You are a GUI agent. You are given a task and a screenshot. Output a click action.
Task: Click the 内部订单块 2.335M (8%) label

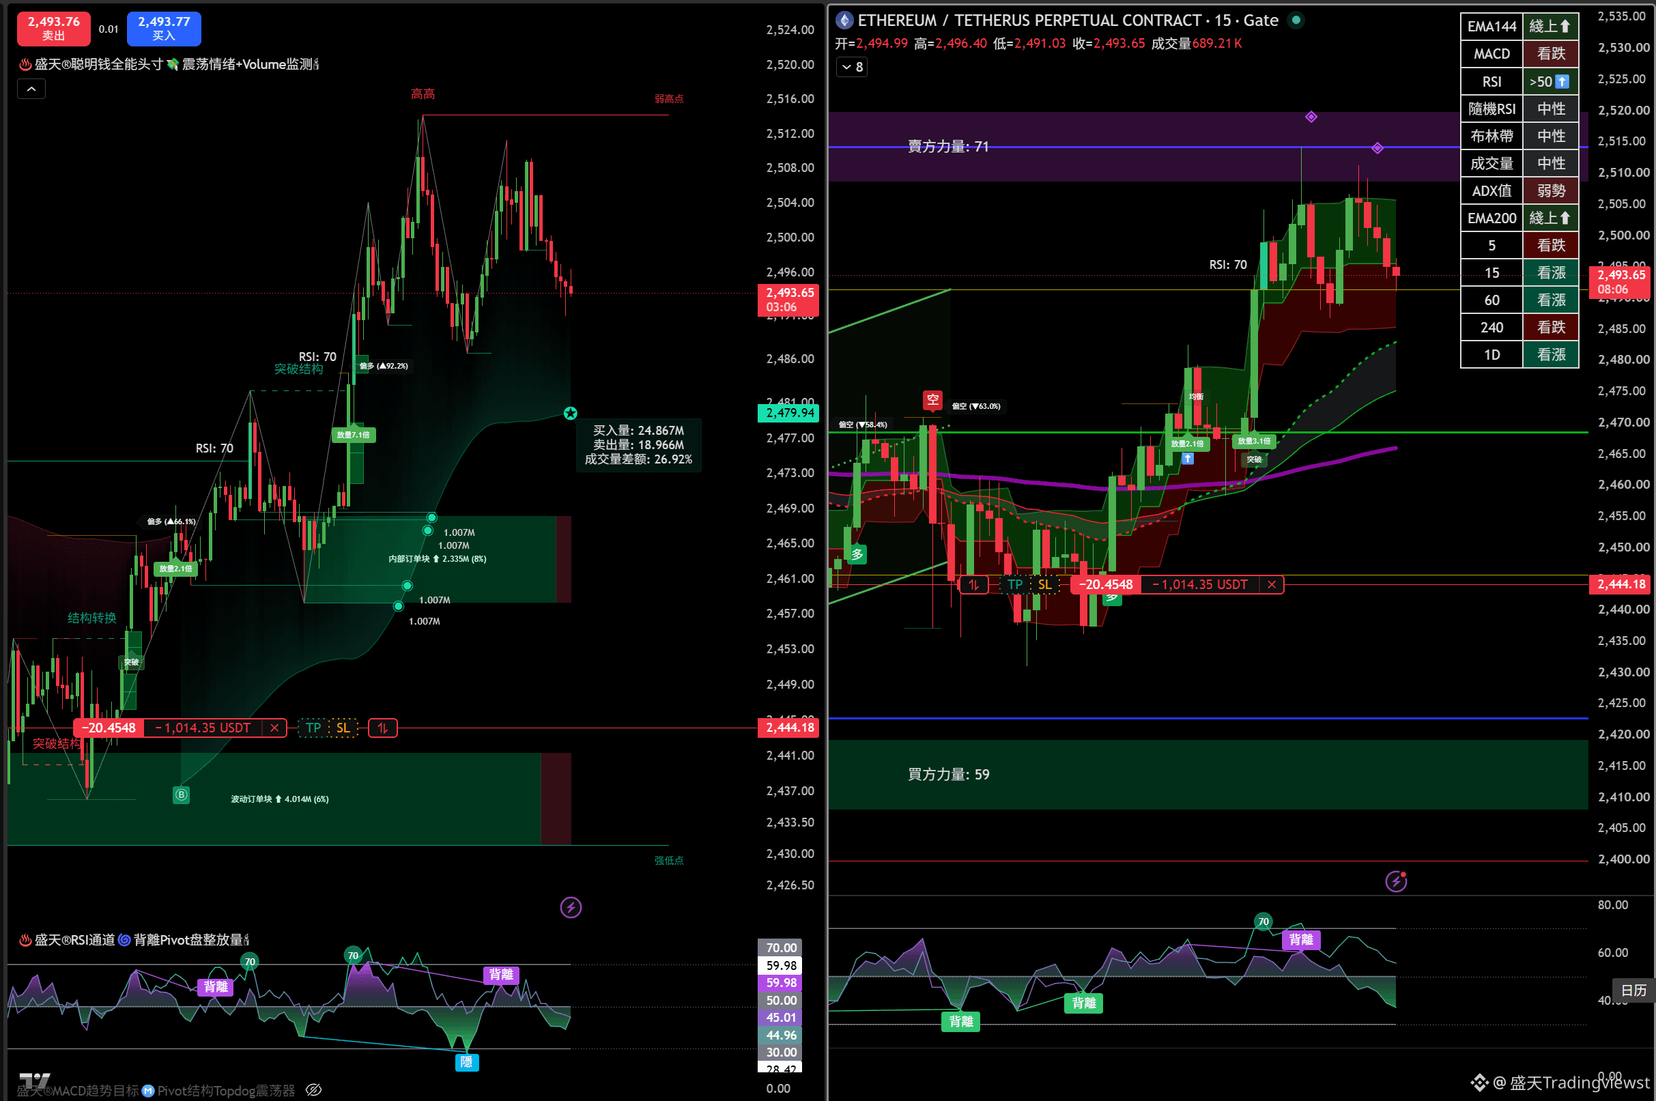(x=438, y=559)
